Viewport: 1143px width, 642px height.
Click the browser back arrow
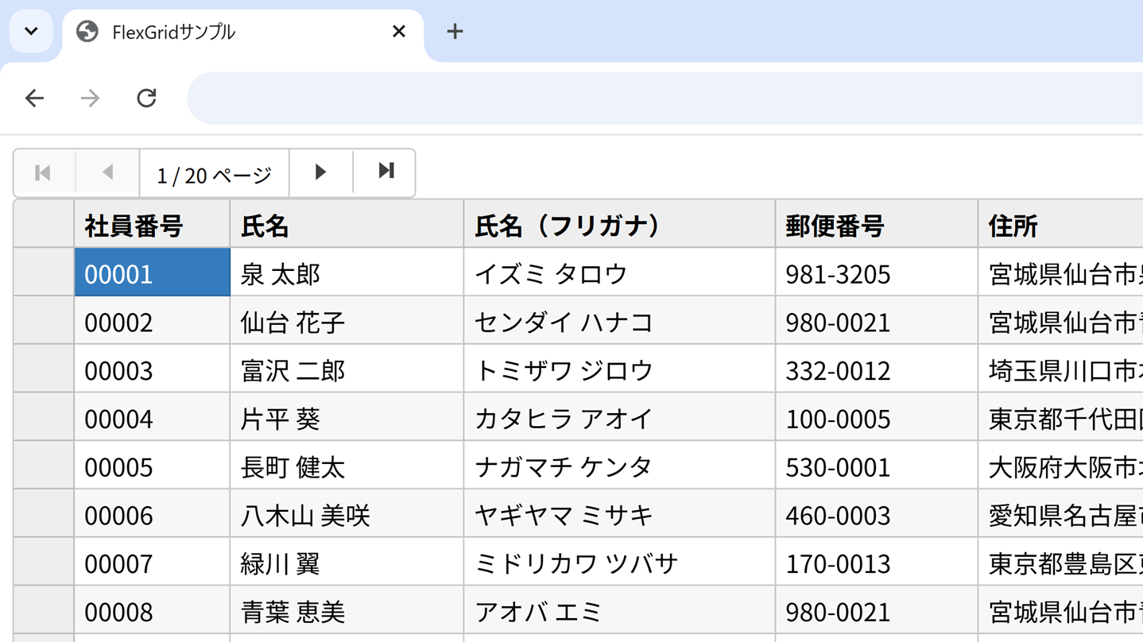(x=34, y=98)
